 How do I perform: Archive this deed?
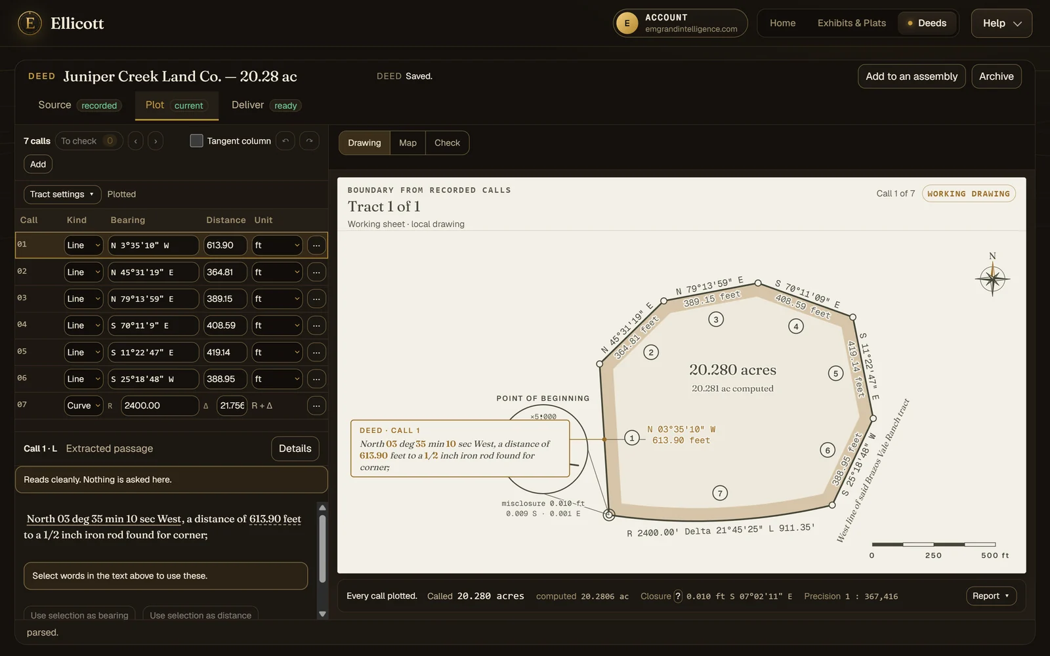point(996,77)
